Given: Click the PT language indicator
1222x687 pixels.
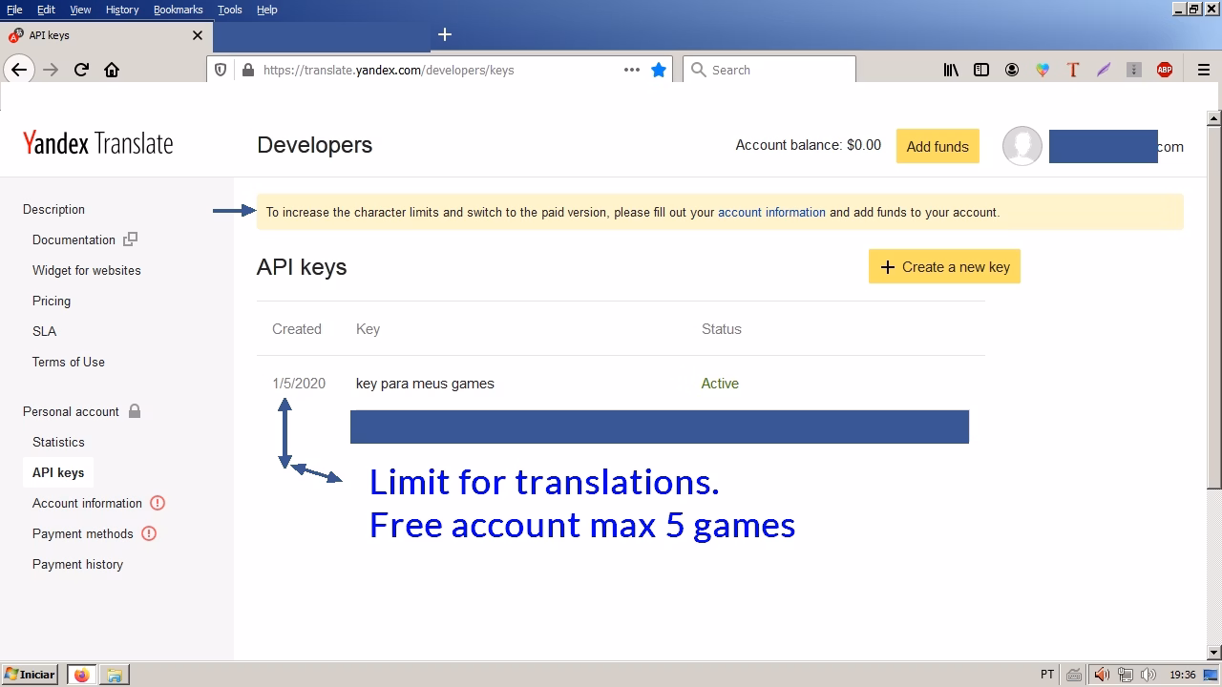Looking at the screenshot, I should click(1047, 675).
